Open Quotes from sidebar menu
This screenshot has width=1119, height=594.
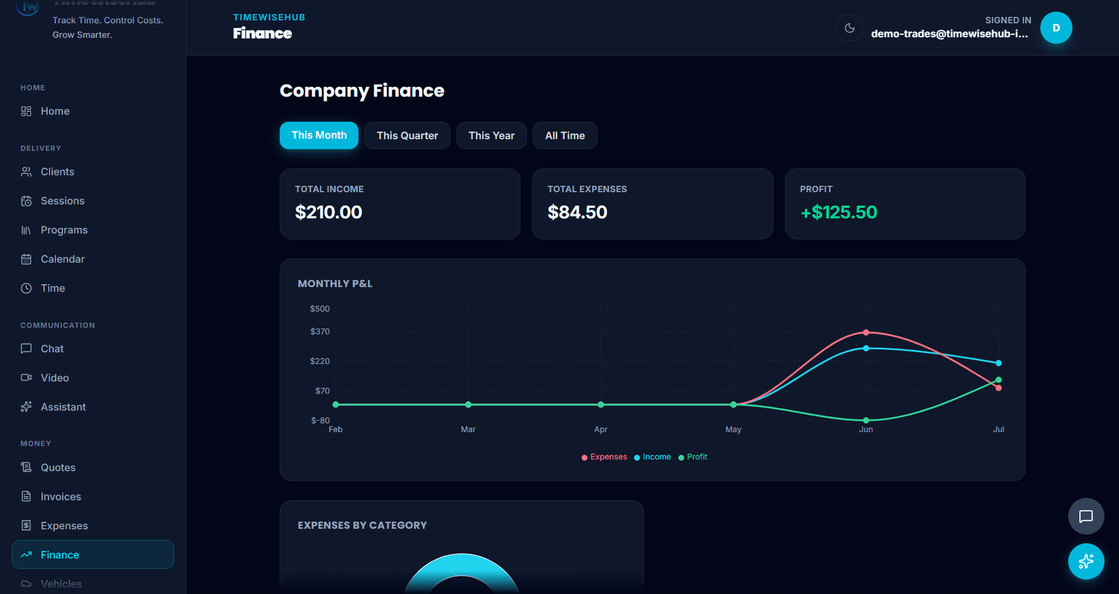pos(93,468)
